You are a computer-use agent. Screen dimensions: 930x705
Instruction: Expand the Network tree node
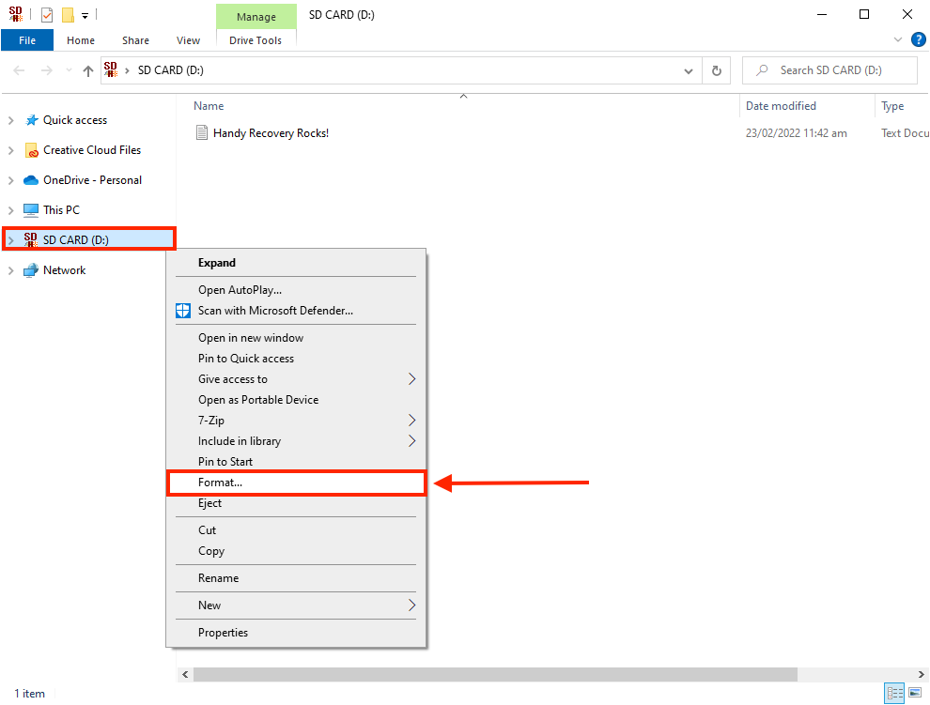10,270
